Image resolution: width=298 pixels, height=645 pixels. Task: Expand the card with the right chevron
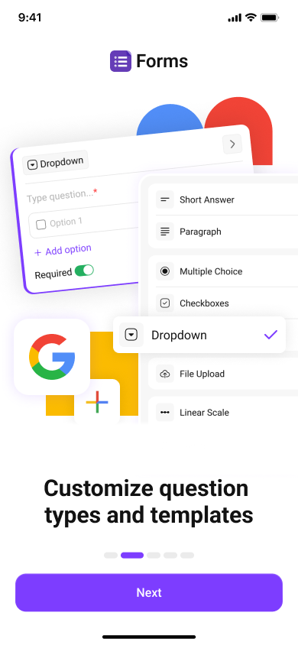pyautogui.click(x=232, y=144)
